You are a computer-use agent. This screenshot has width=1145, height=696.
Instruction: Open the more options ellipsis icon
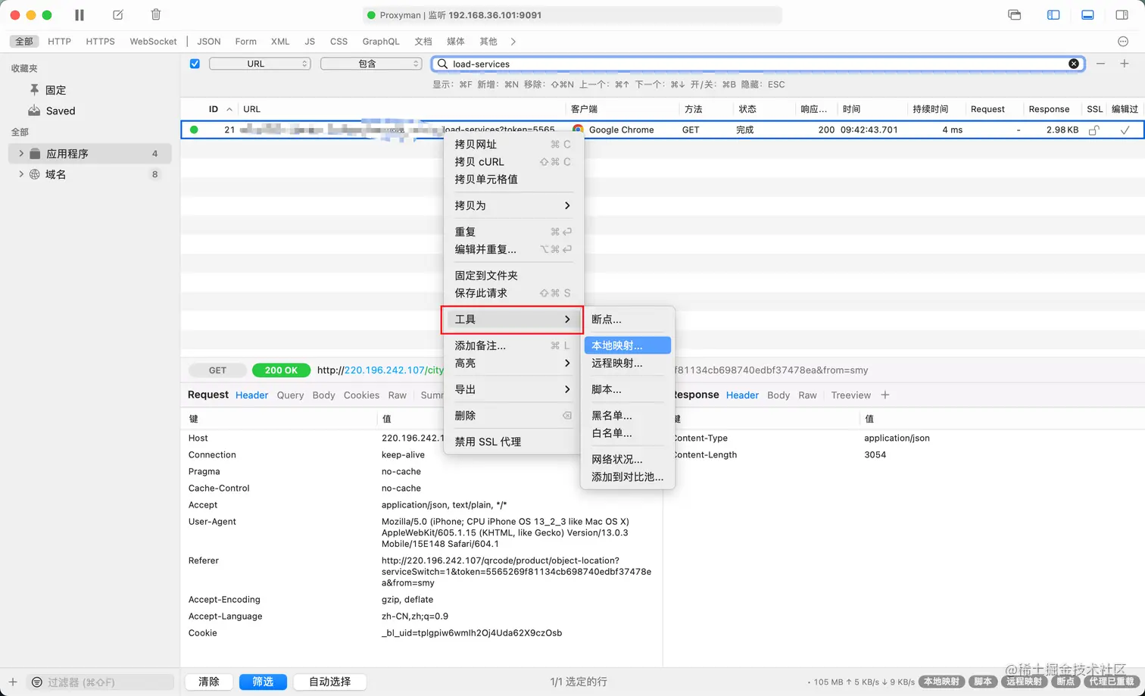1123,42
